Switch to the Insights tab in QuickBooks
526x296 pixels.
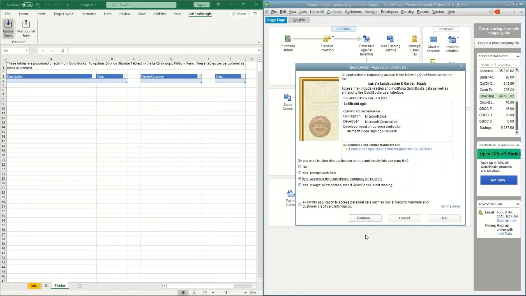pos(299,20)
